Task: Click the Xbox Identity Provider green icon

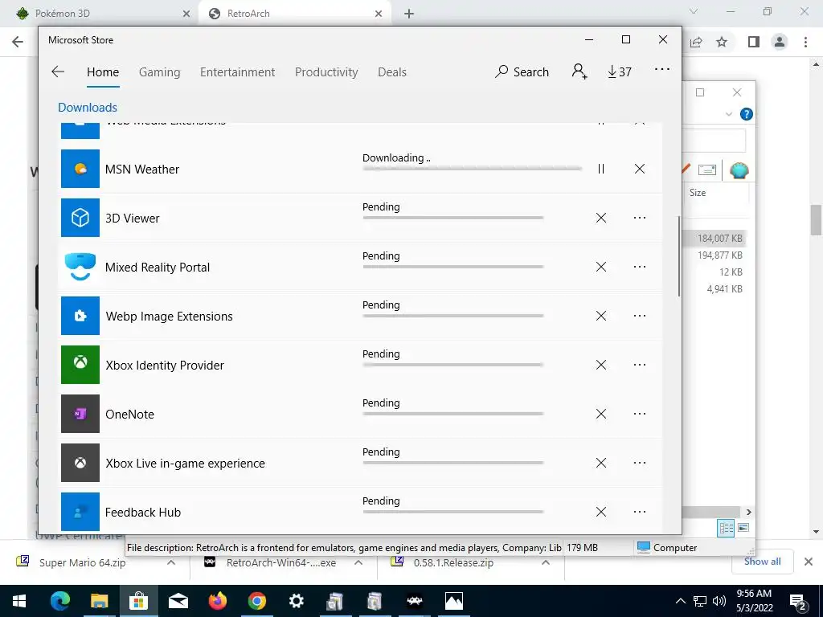Action: [x=80, y=365]
